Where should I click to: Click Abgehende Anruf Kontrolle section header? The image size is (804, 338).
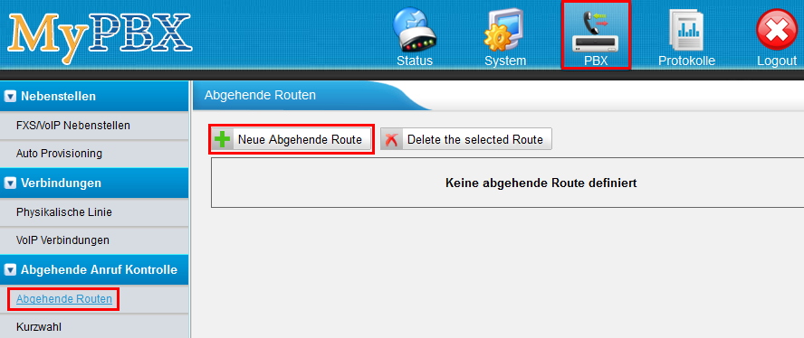click(x=94, y=270)
